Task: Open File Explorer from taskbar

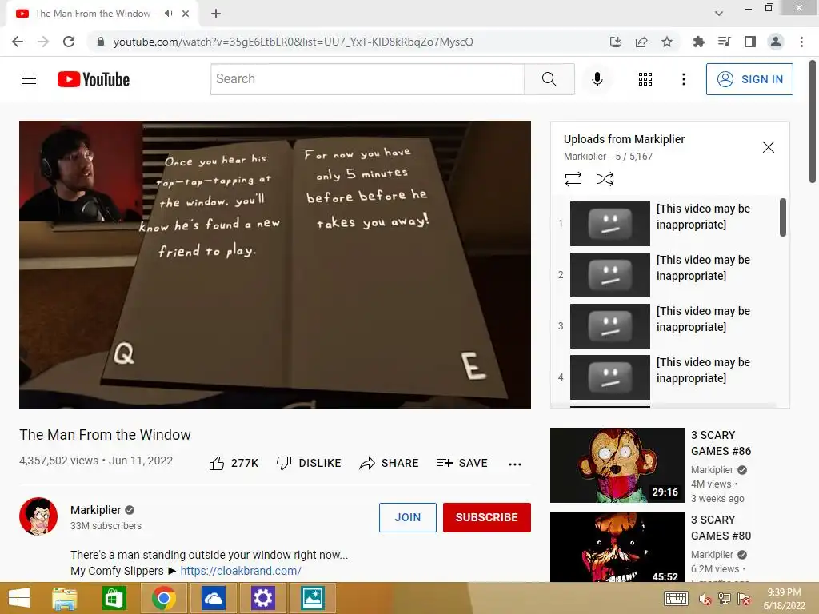Action: 64,598
